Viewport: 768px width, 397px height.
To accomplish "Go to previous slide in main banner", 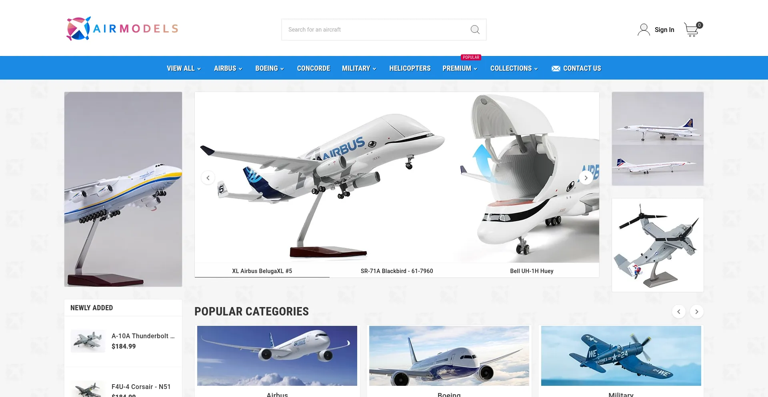I will pos(208,178).
